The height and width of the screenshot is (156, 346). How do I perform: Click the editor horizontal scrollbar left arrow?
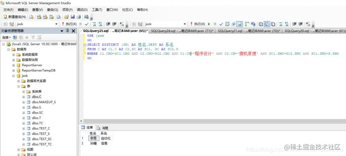coord(81,121)
